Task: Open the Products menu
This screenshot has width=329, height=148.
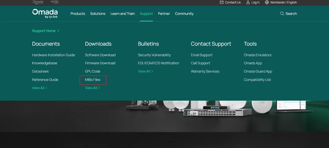Action: coord(78,14)
